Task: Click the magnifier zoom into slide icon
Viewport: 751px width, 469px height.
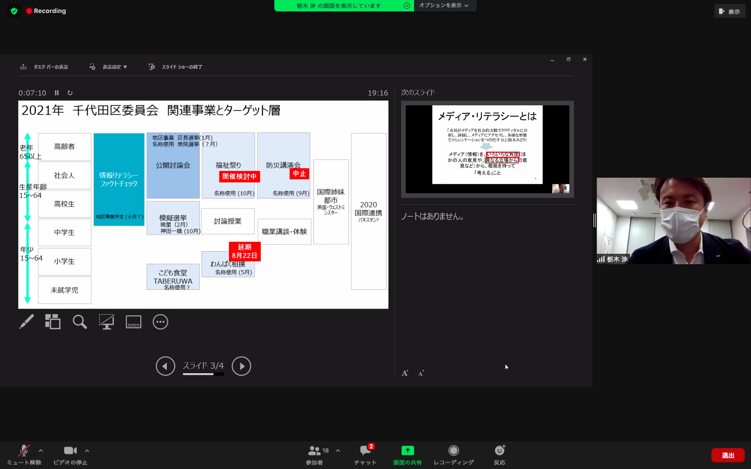Action: pyautogui.click(x=80, y=322)
